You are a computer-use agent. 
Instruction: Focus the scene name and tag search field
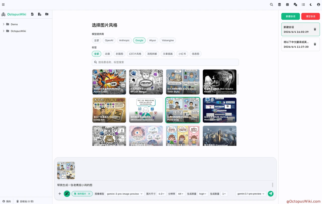pos(165,62)
